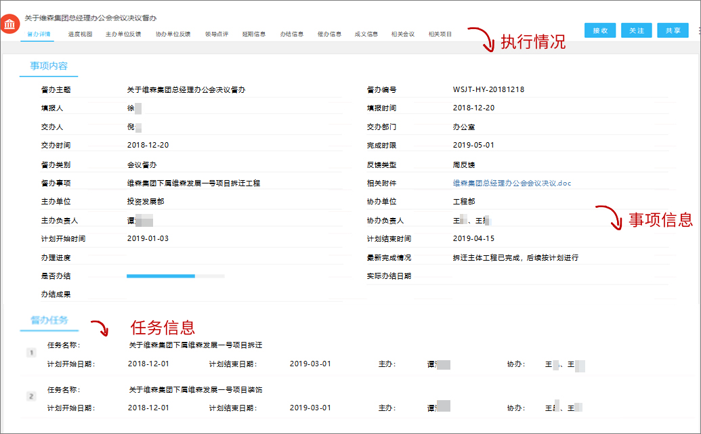Open the 延期信息 tab
701x434 pixels.
pos(253,34)
